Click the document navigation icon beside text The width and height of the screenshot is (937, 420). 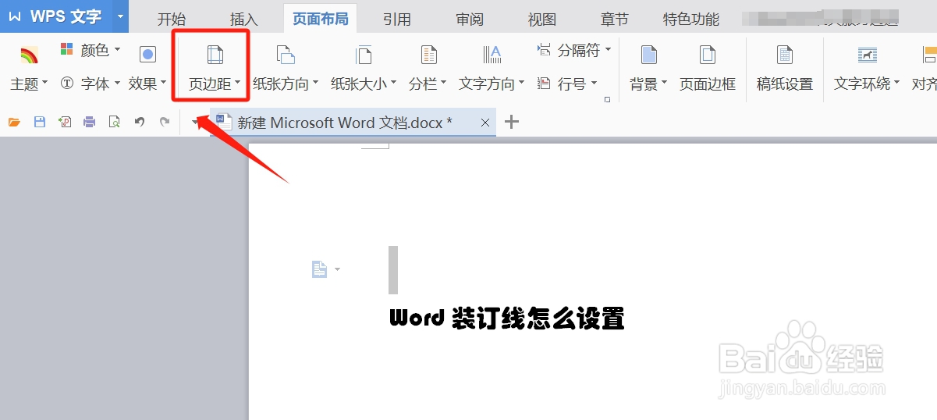(x=319, y=269)
